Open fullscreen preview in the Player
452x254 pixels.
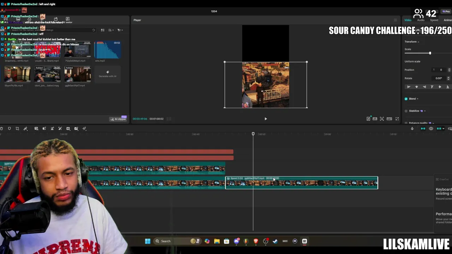397,119
